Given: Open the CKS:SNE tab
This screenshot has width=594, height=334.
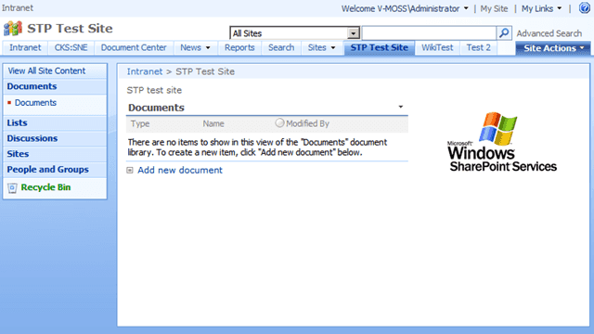Looking at the screenshot, I should (x=71, y=47).
